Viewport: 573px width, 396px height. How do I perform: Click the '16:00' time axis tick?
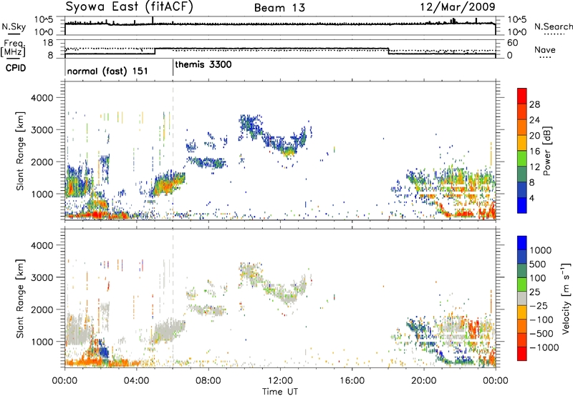[352, 381]
